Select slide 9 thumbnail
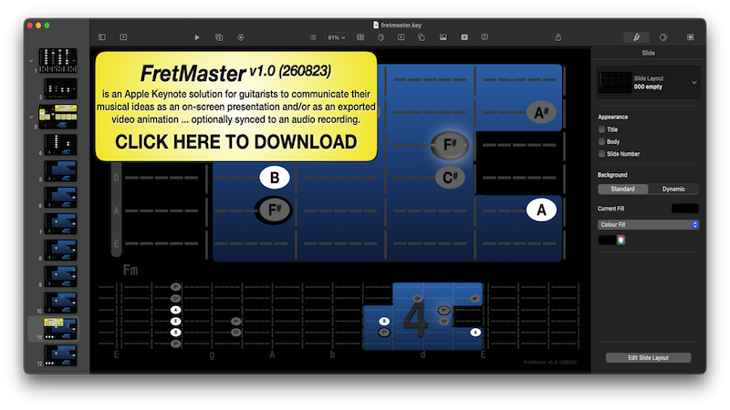730x410 pixels. tap(60, 277)
